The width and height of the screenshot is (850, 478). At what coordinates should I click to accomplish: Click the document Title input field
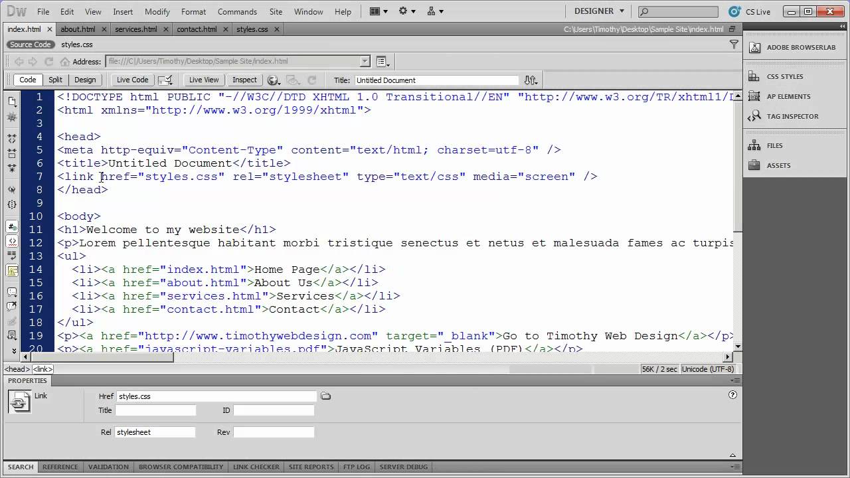pyautogui.click(x=436, y=80)
